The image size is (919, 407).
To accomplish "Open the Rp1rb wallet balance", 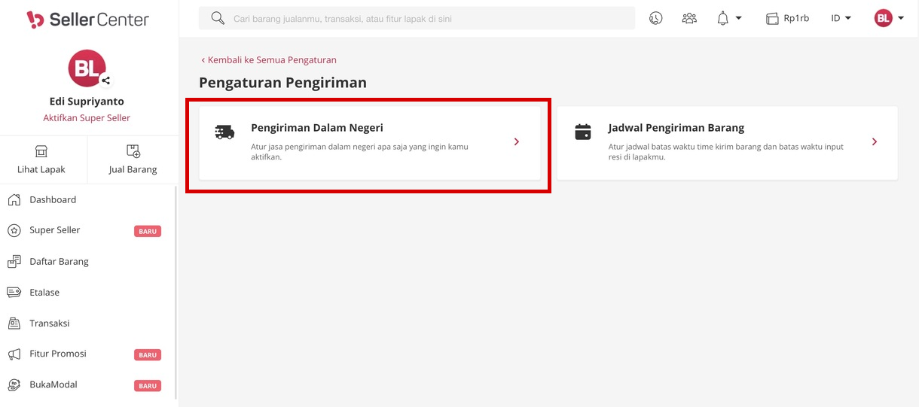I will (787, 19).
